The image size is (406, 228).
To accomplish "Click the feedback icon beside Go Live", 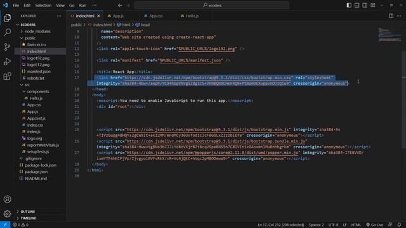I will coord(390,225).
